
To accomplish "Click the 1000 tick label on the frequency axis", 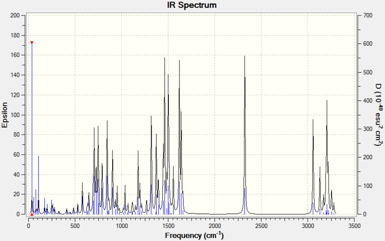I will pyautogui.click(x=122, y=226).
